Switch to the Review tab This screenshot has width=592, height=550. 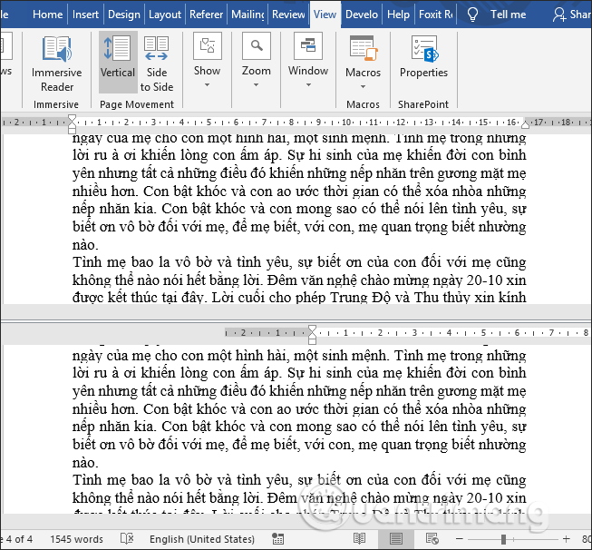click(x=288, y=15)
